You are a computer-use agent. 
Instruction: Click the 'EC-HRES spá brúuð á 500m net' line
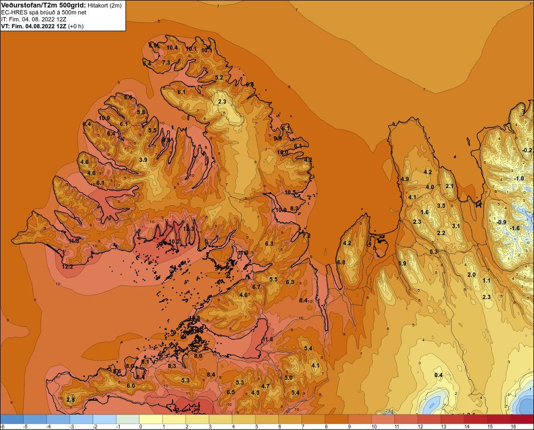(x=44, y=13)
